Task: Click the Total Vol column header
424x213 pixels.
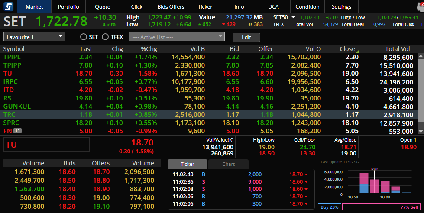Action: click(x=398, y=49)
